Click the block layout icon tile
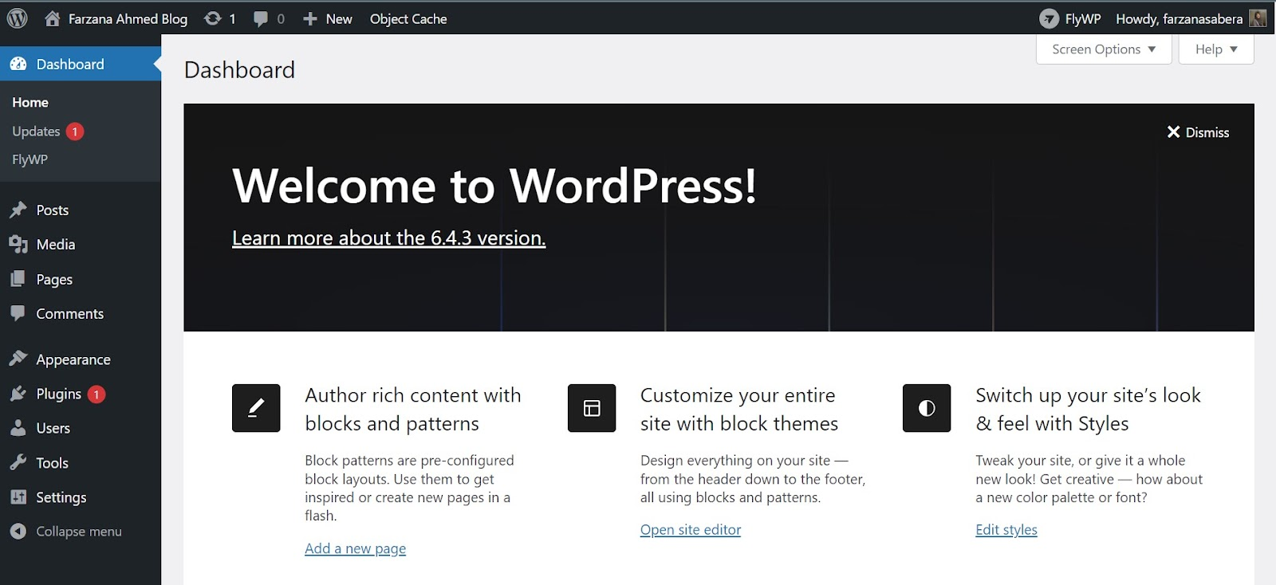The image size is (1276, 585). tap(592, 408)
